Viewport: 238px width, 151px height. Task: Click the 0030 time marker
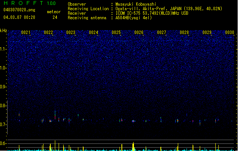tap(230, 32)
